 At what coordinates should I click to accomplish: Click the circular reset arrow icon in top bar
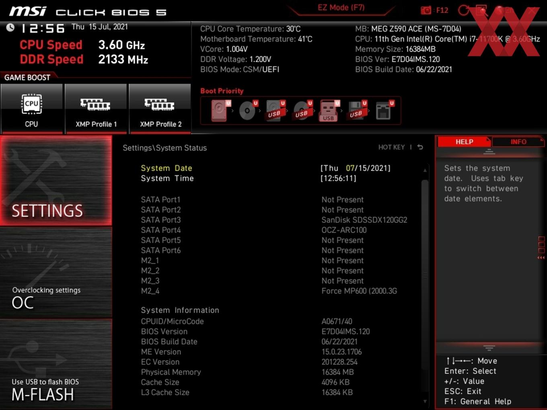[x=463, y=10]
